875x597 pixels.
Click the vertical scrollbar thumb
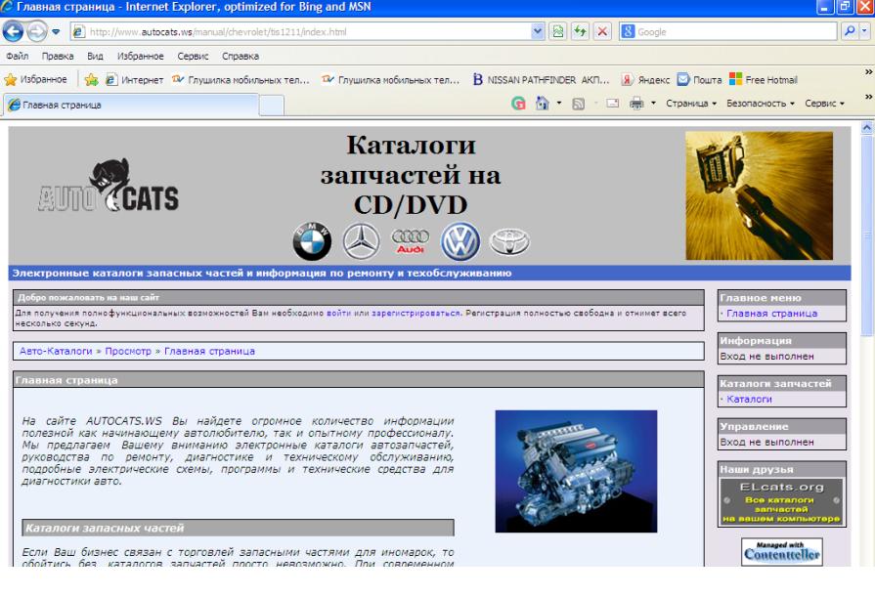tap(866, 235)
